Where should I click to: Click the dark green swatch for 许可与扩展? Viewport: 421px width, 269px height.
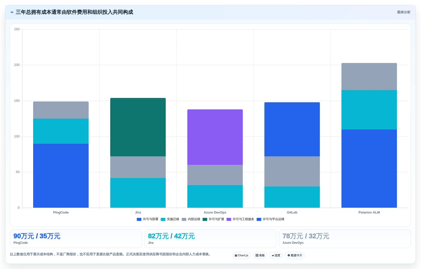(205, 219)
